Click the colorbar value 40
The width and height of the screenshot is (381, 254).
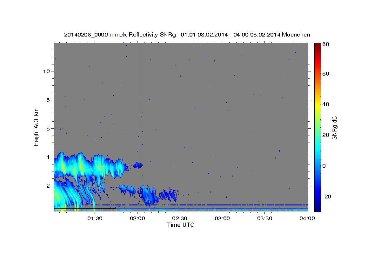[326, 104]
